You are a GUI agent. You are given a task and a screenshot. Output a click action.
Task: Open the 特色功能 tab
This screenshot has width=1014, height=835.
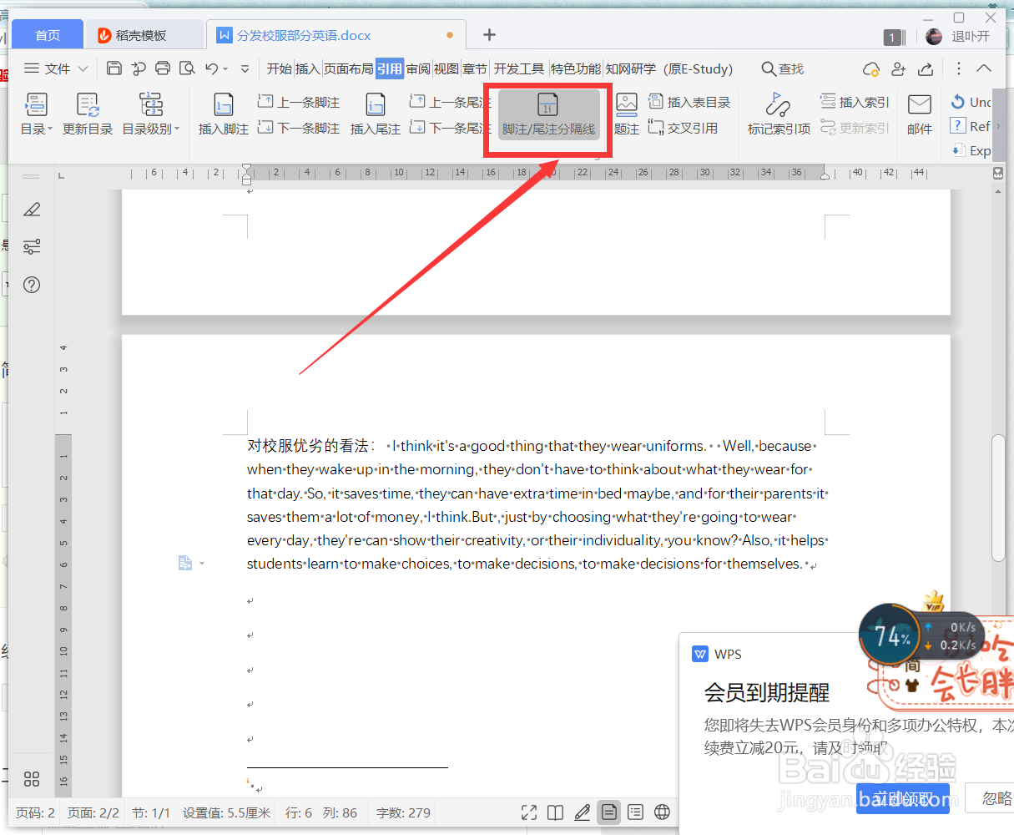click(575, 68)
